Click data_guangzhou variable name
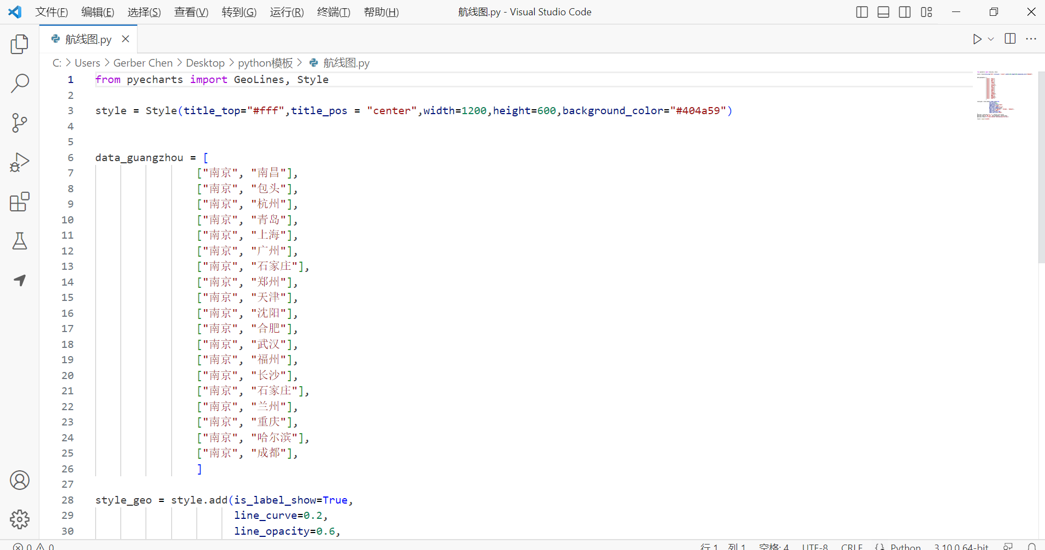The height and width of the screenshot is (550, 1045). pos(139,157)
